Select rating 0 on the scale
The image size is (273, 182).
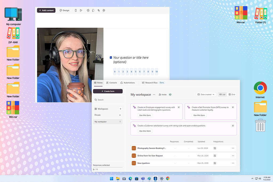(x=115, y=72)
